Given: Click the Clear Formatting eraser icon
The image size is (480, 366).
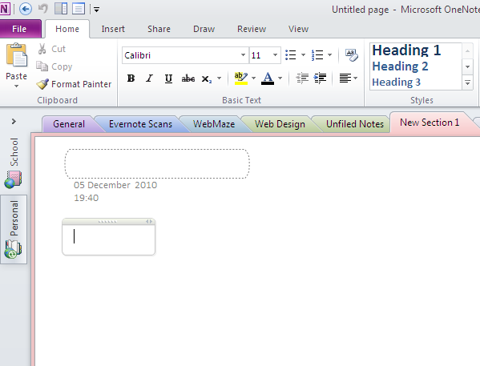Looking at the screenshot, I should click(x=352, y=55).
